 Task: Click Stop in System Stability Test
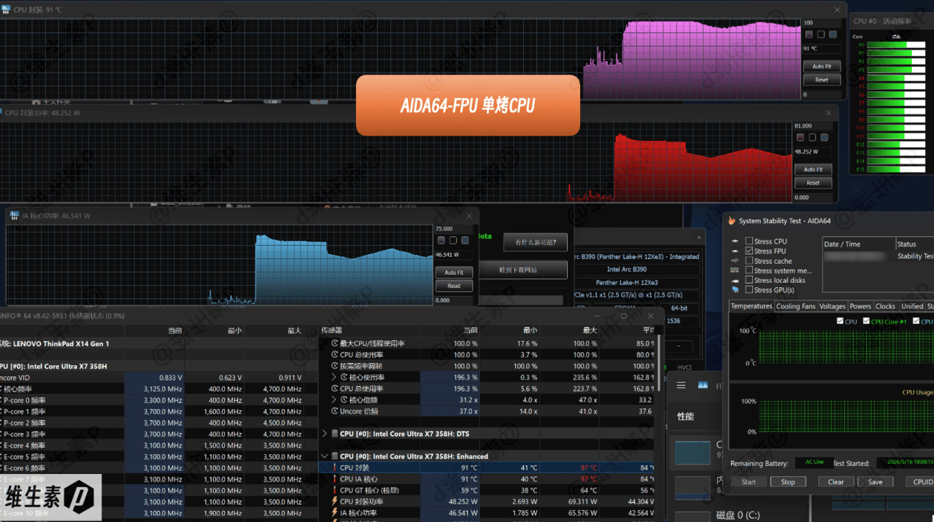point(788,482)
